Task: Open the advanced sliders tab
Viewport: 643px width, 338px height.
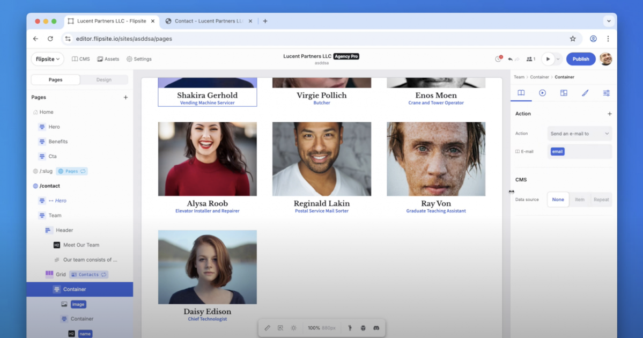Action: tap(607, 93)
